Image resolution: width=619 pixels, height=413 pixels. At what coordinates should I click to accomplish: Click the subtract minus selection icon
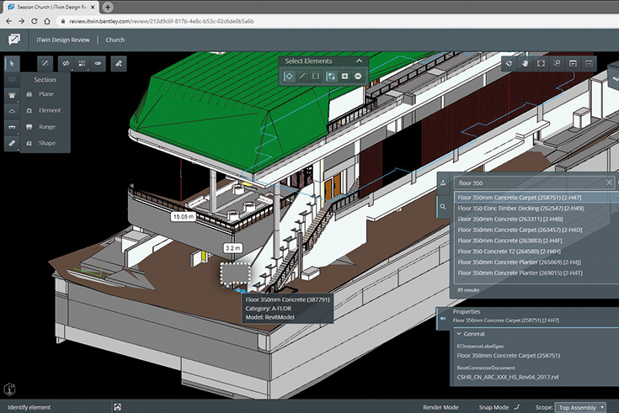(x=358, y=77)
